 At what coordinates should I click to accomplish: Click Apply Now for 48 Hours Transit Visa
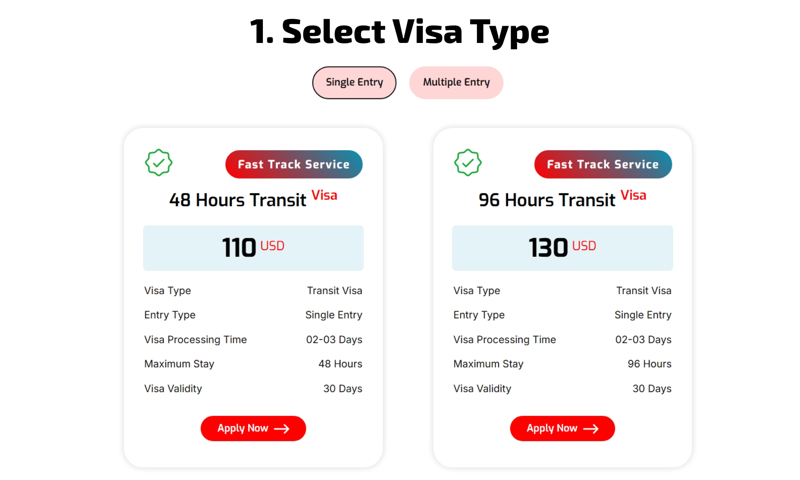tap(253, 429)
